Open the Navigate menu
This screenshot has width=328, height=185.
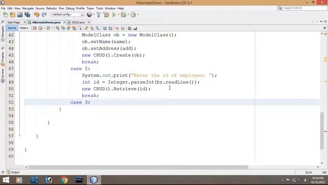pyautogui.click(x=28, y=8)
